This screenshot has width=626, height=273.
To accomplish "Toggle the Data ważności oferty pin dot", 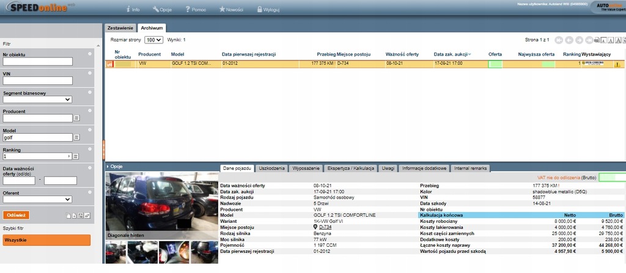I will 90,168.
